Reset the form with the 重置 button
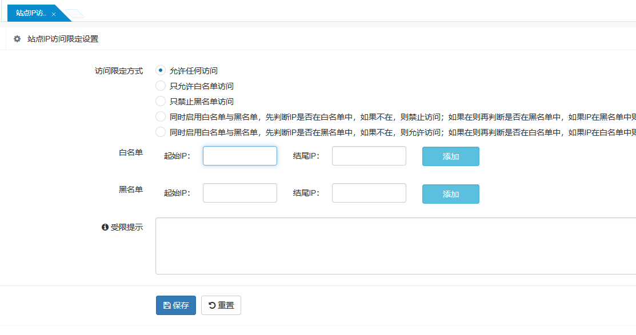The width and height of the screenshot is (636, 335). point(221,305)
